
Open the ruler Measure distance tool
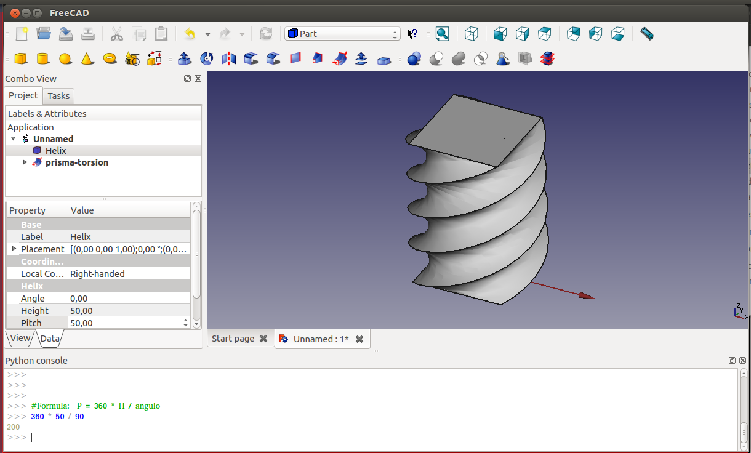click(x=646, y=34)
